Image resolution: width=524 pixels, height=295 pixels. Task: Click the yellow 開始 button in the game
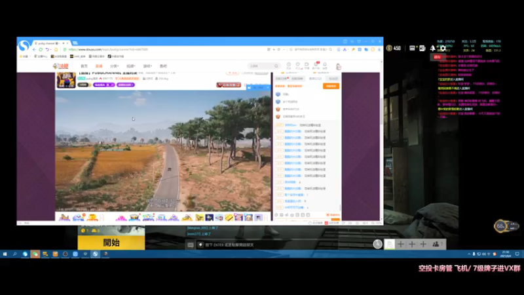[x=111, y=243]
